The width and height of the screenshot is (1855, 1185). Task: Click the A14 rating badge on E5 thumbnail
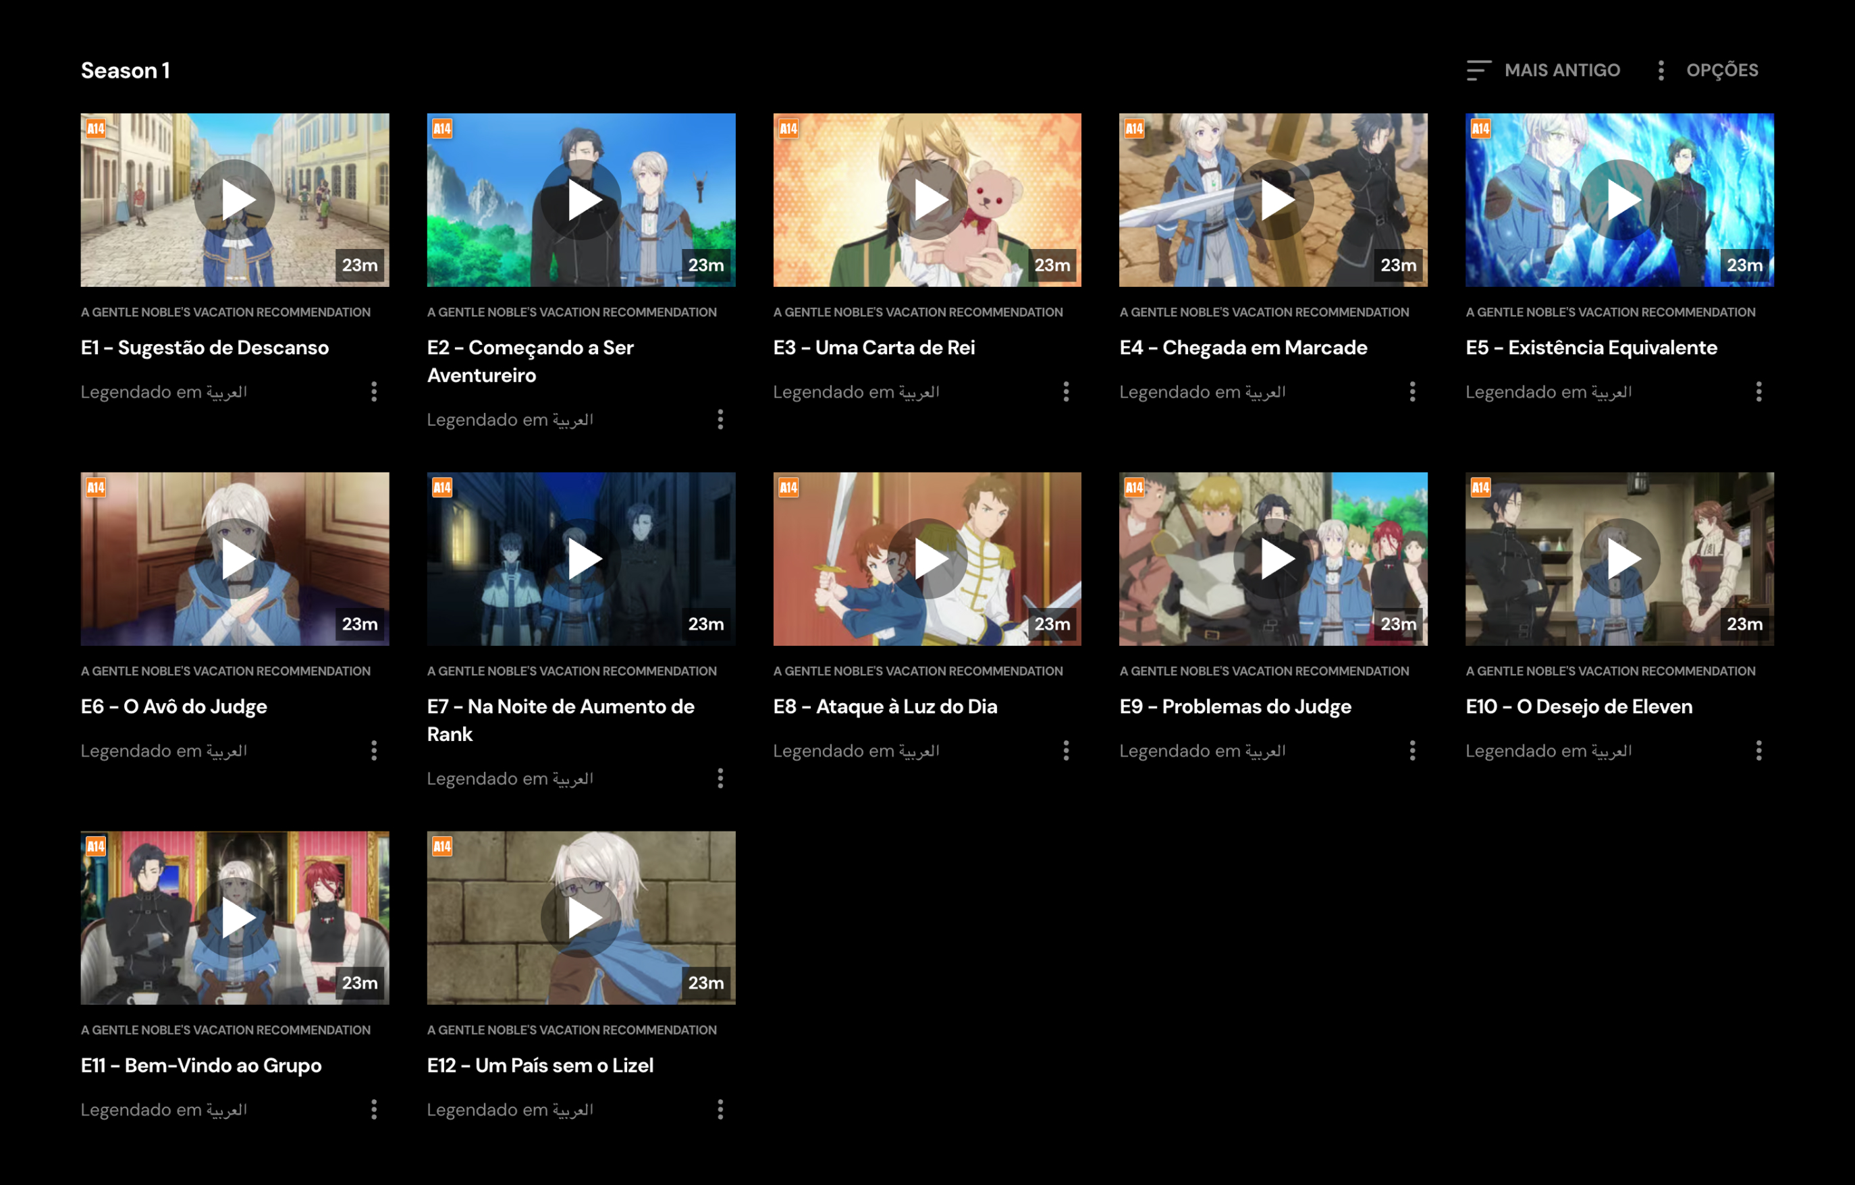1480,129
